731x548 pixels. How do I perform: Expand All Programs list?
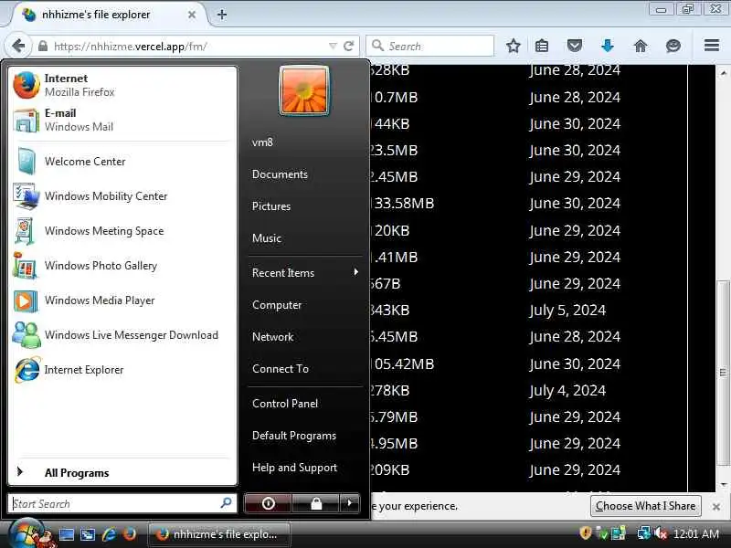122,472
